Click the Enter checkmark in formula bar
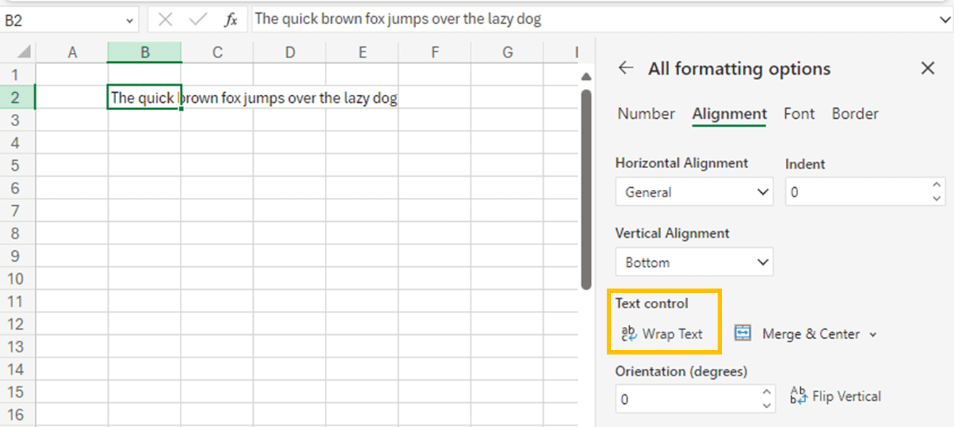The height and width of the screenshot is (427, 954). 197,20
